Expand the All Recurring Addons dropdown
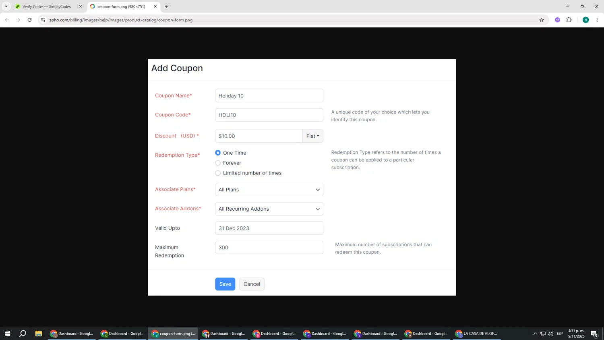This screenshot has width=604, height=340. point(269,209)
